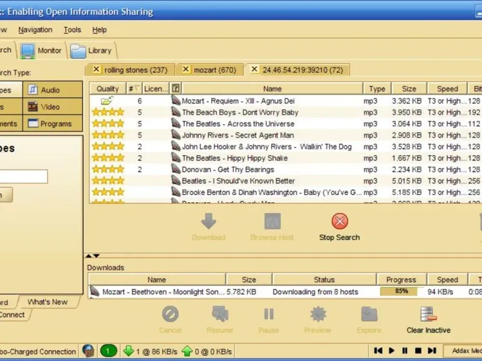Select Video search type
Screen dimensions: 482x361
(x=52, y=106)
